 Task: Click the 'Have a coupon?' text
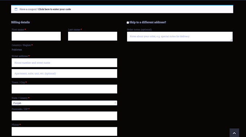29,9
